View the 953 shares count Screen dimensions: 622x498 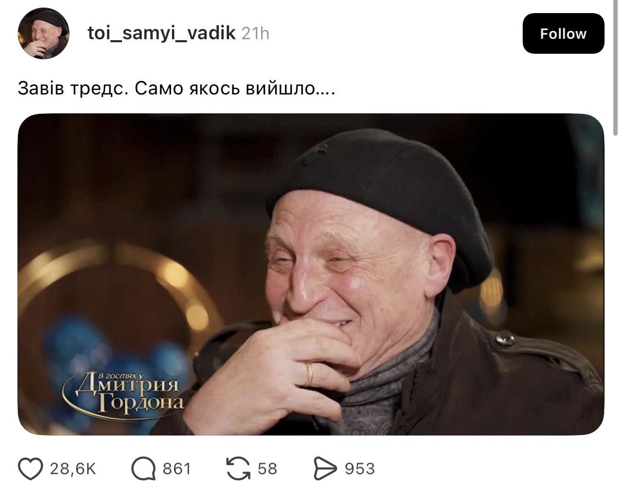click(360, 469)
